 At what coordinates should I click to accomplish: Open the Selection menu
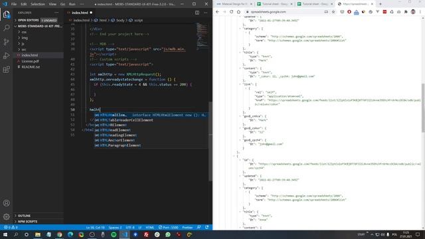click(x=38, y=4)
